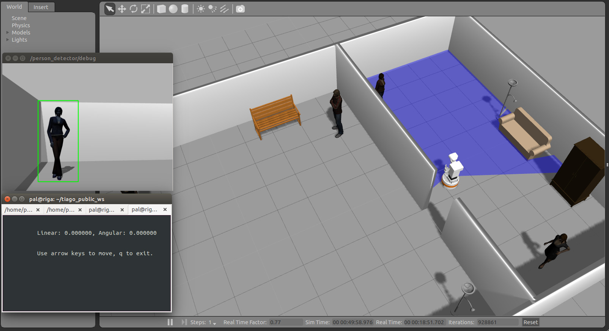
Task: Open the Steps count dropdown
Action: click(214, 323)
